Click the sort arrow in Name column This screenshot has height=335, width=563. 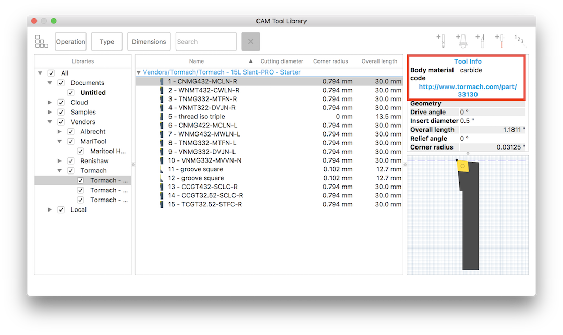click(251, 61)
